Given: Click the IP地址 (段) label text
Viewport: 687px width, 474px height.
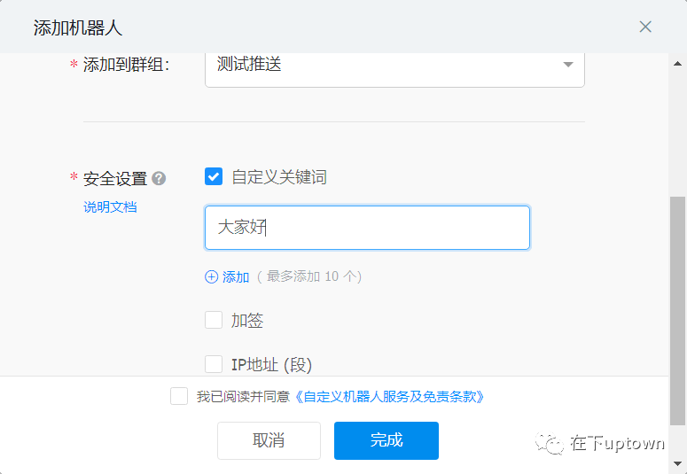Looking at the screenshot, I should tap(271, 365).
